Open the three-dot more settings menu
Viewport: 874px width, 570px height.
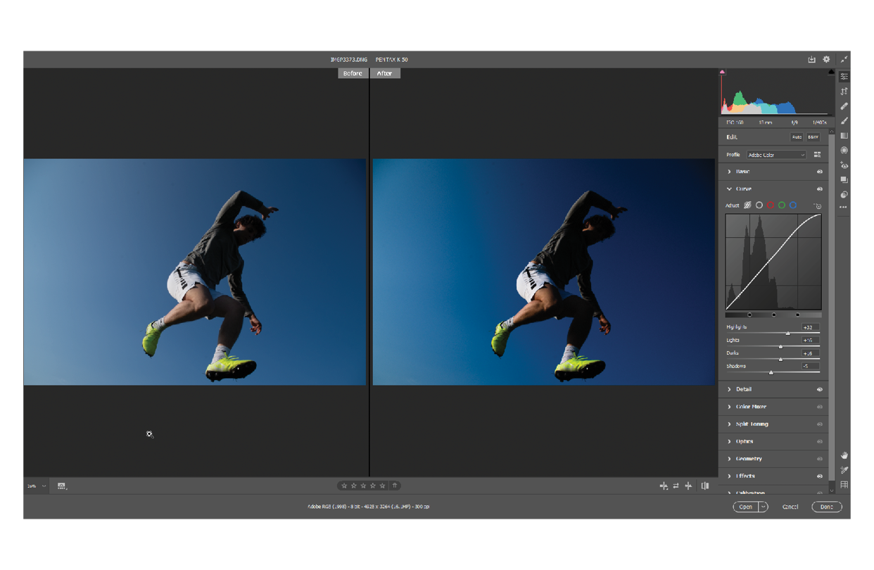click(x=844, y=207)
